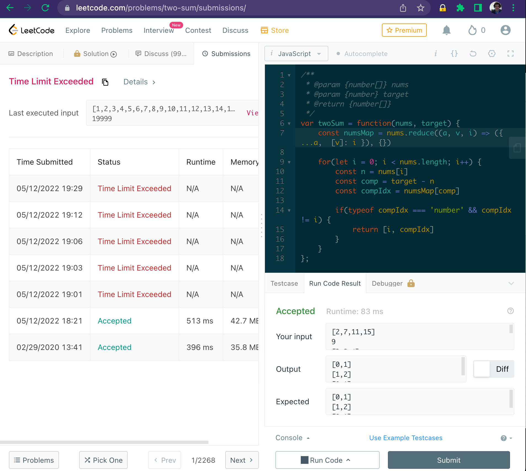Open the Description tab

coord(31,53)
